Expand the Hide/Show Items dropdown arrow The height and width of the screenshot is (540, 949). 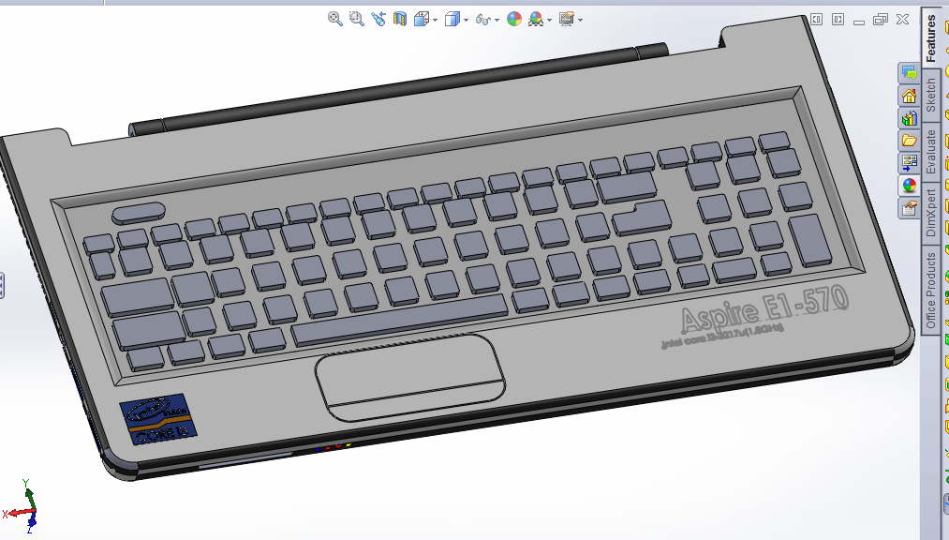click(x=497, y=20)
